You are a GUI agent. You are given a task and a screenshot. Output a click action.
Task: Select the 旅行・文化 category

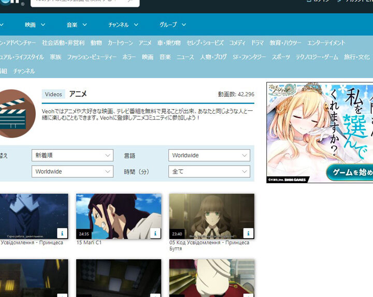[x=356, y=57]
